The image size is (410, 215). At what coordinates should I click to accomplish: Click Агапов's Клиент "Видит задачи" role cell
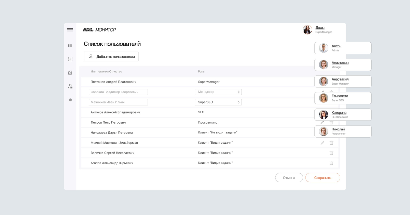216,163
